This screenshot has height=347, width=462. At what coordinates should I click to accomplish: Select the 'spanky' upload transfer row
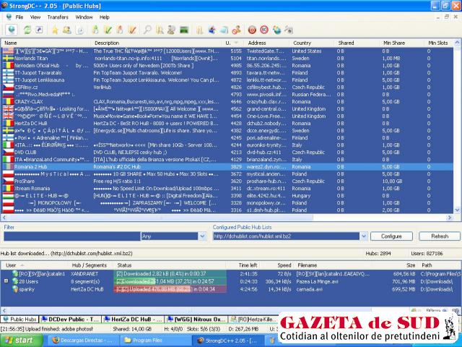230,289
